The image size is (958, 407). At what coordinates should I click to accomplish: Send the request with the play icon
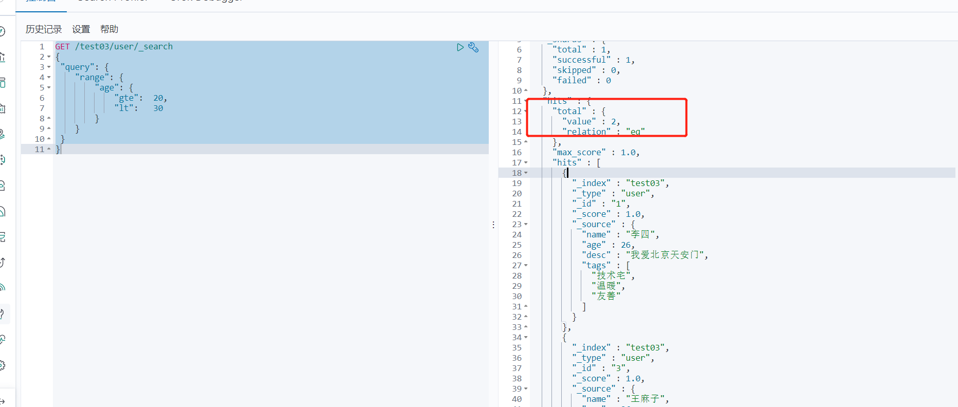coord(460,47)
